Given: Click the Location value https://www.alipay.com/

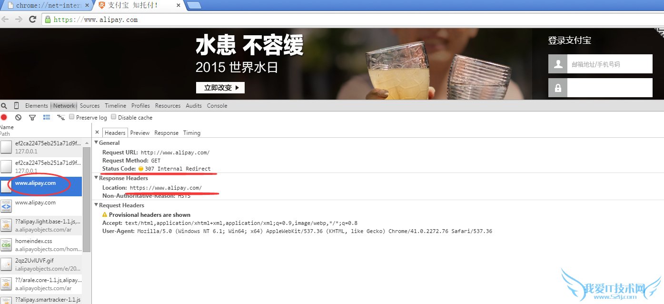Looking at the screenshot, I should click(166, 188).
